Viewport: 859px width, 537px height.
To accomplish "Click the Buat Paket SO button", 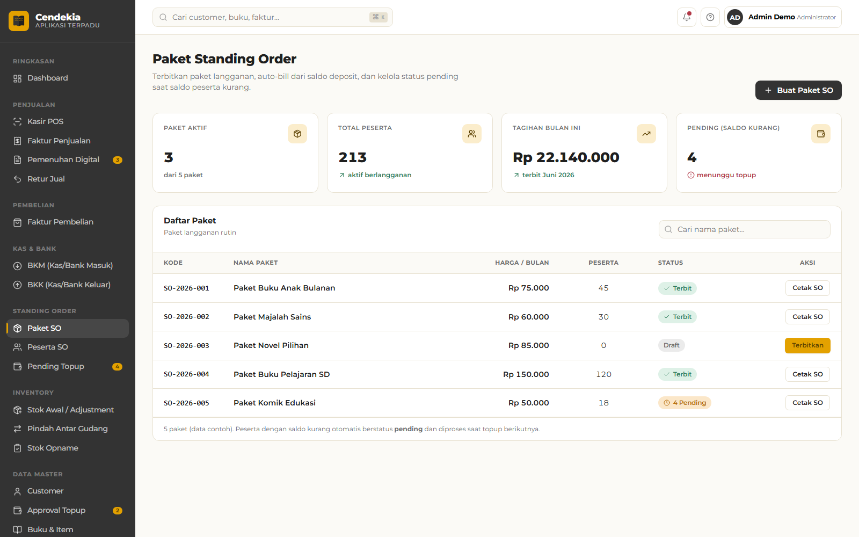I will tap(798, 90).
